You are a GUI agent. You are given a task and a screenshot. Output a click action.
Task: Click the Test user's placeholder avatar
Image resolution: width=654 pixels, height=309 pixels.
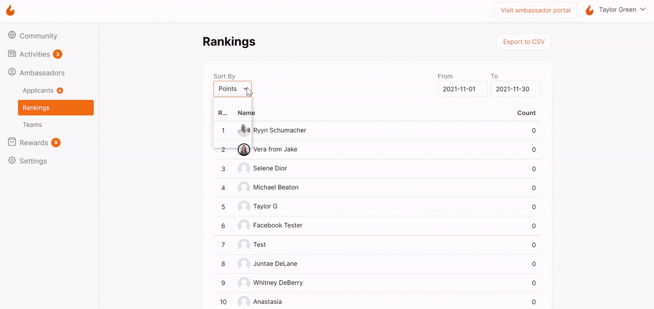[x=244, y=245]
